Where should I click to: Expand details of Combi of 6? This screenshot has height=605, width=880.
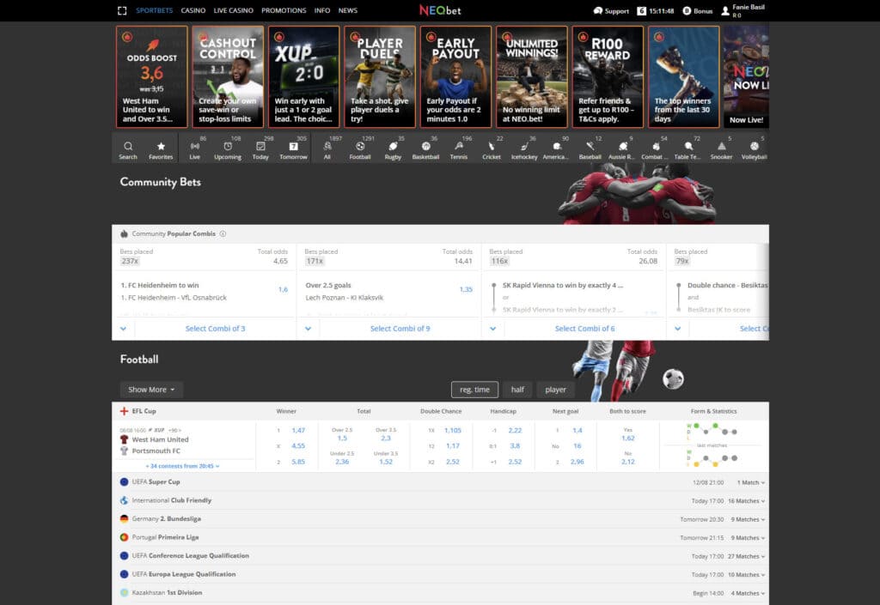pos(492,329)
